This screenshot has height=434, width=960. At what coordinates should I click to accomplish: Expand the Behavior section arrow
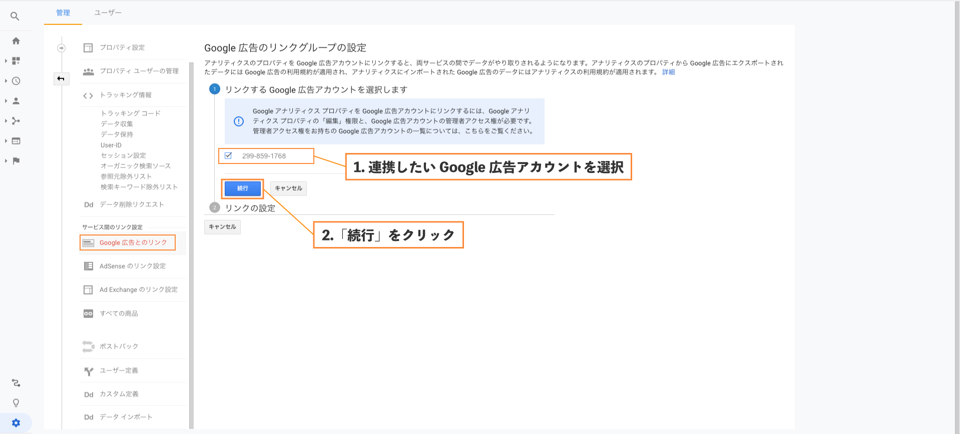pos(6,141)
